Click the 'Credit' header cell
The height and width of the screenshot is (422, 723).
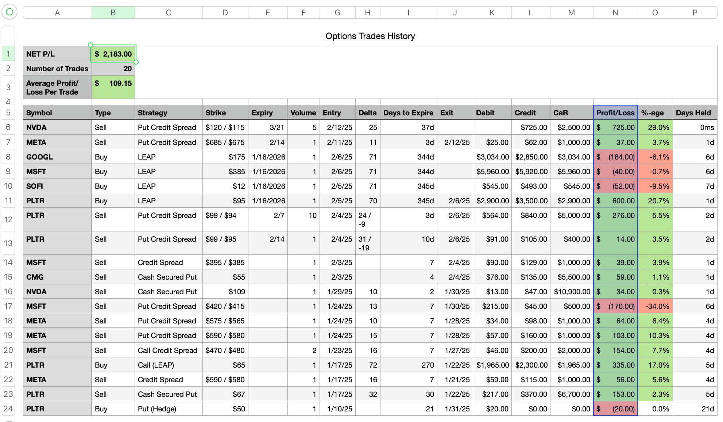[531, 113]
